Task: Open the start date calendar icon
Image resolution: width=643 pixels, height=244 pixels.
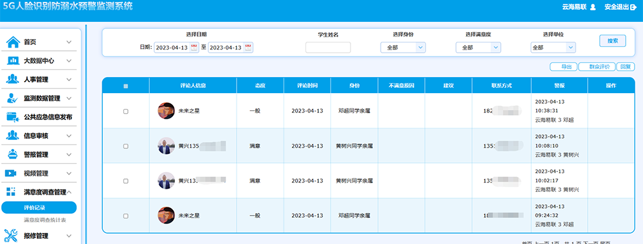Action: [x=194, y=48]
